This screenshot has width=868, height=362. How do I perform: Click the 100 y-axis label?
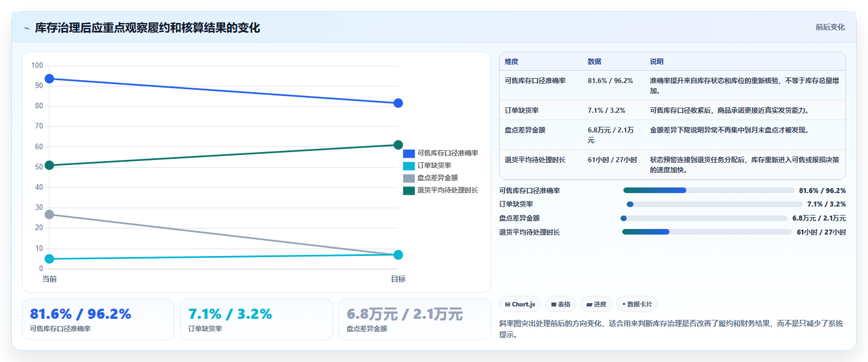pos(37,66)
